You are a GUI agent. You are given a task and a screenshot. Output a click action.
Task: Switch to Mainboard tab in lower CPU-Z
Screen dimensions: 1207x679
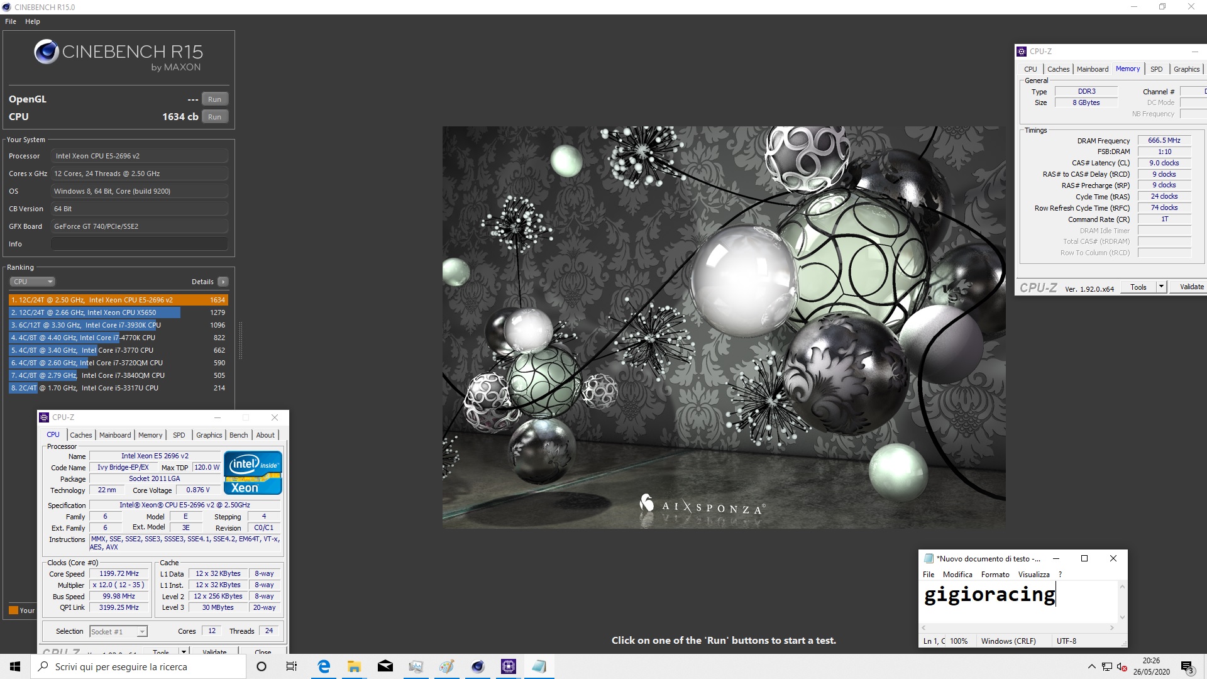(115, 435)
